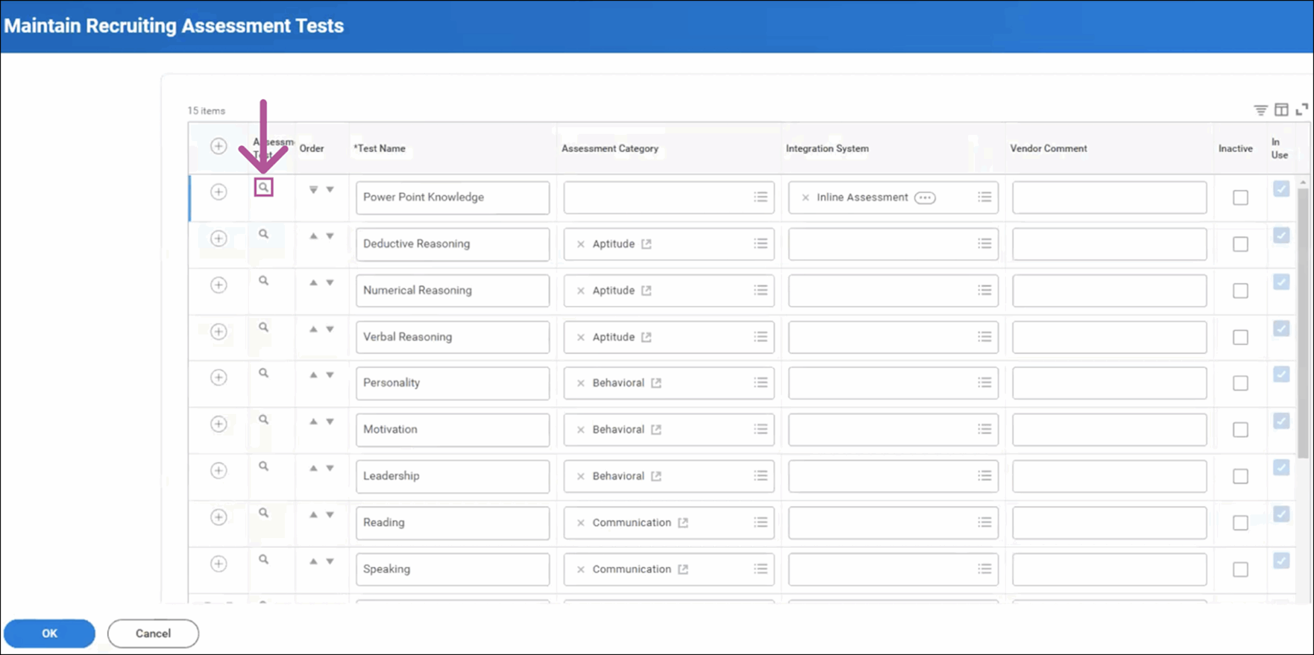Toggle Inactive checkbox for Verbal Reasoning
Image resolution: width=1314 pixels, height=655 pixels.
coord(1240,337)
